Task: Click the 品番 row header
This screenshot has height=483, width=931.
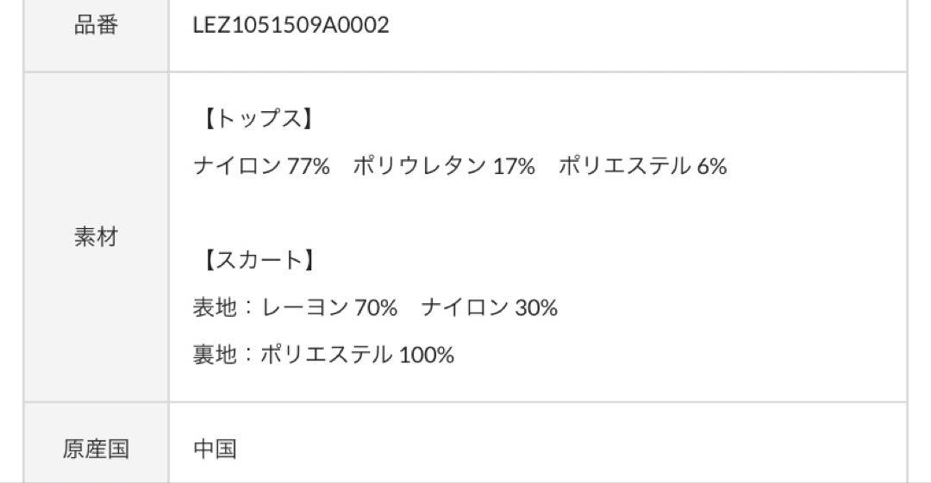Action: click(96, 25)
